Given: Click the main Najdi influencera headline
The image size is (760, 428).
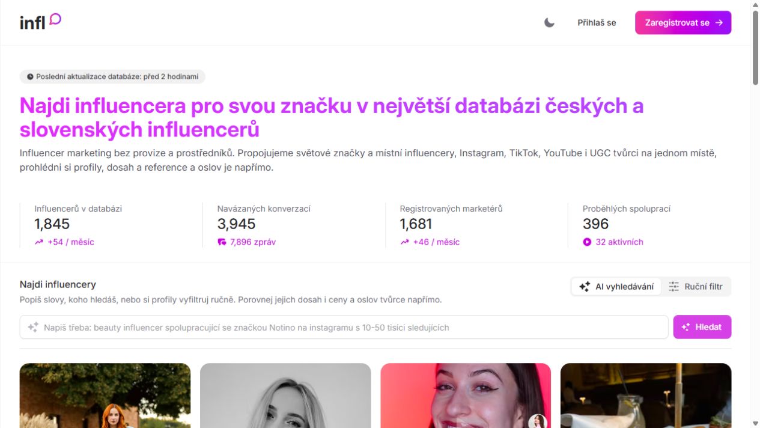Looking at the screenshot, I should (332, 117).
